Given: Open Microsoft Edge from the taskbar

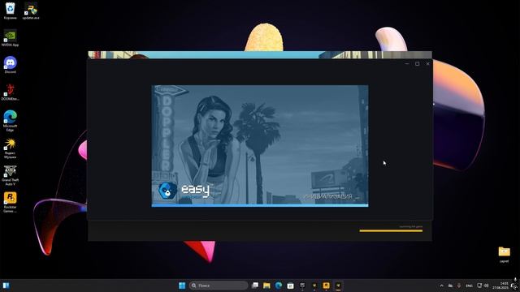Looking at the screenshot, I should 279,286.
